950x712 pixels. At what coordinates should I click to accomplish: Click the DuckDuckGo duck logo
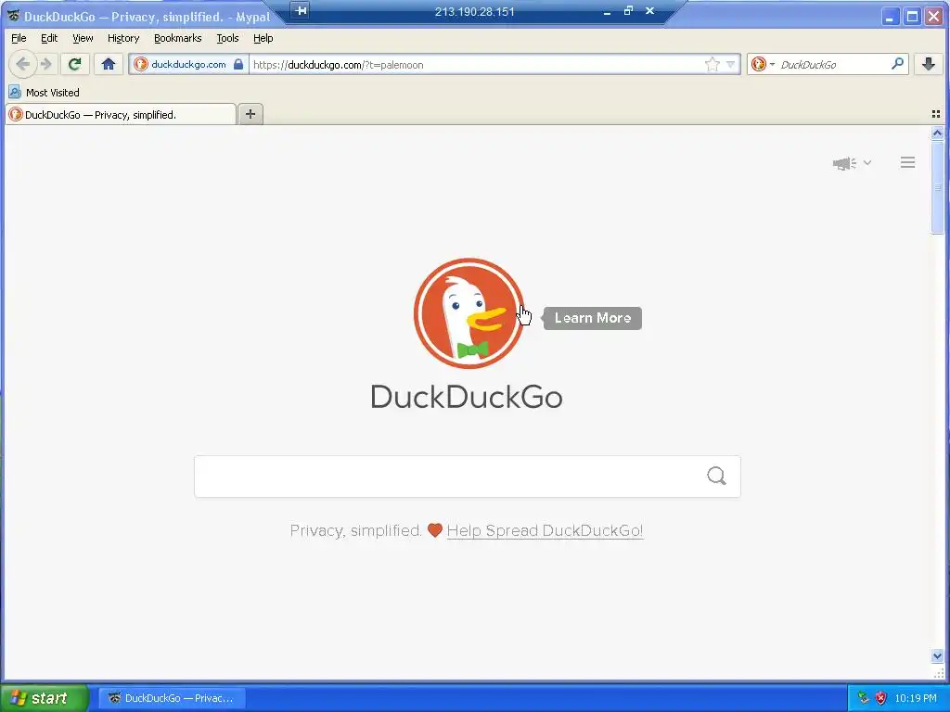tap(469, 313)
